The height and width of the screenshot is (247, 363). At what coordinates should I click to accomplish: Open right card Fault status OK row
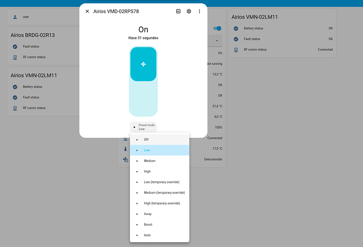(x=282, y=39)
